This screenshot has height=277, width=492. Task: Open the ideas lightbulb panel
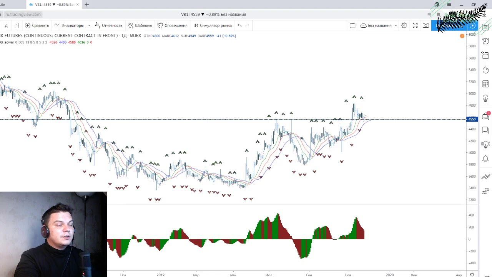(x=485, y=98)
